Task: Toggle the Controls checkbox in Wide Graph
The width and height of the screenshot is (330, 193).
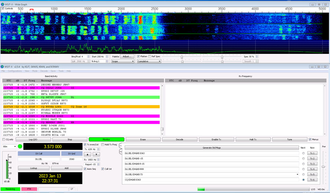Action: (x=3, y=8)
